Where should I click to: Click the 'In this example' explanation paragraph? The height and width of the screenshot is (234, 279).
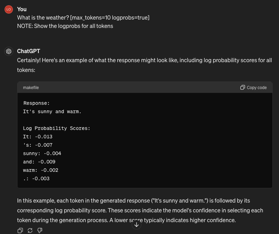coord(140,210)
